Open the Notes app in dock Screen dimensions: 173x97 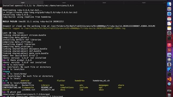(169, 28)
